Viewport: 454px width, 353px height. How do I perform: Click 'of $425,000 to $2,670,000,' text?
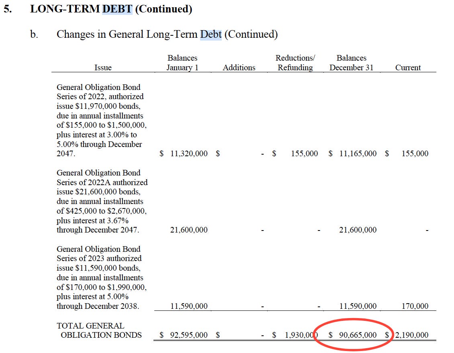click(x=102, y=211)
